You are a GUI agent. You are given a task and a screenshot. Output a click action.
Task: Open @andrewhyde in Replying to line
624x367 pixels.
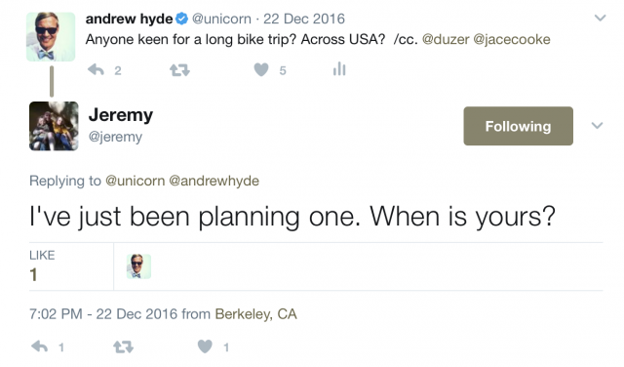click(214, 181)
